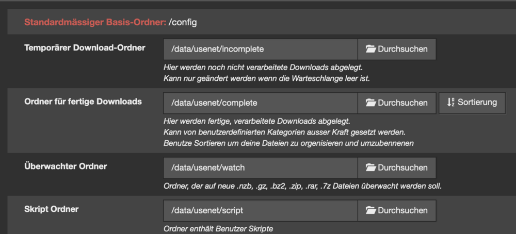Click the hint 'Hier werden fertige, verarbeitete Downloads abgelegt'
Image resolution: width=516 pixels, height=234 pixels.
pyautogui.click(x=257, y=121)
